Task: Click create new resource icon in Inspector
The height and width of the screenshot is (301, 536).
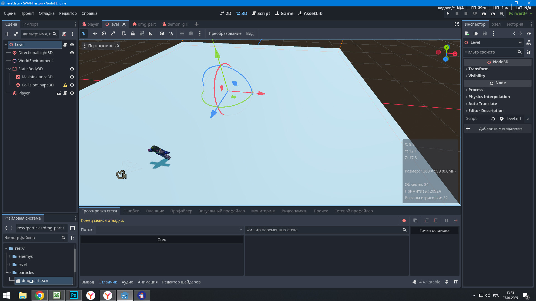Action: pos(467,33)
